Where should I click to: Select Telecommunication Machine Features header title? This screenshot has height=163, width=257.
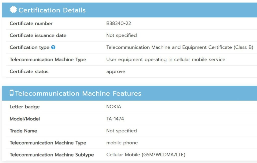[78, 93]
